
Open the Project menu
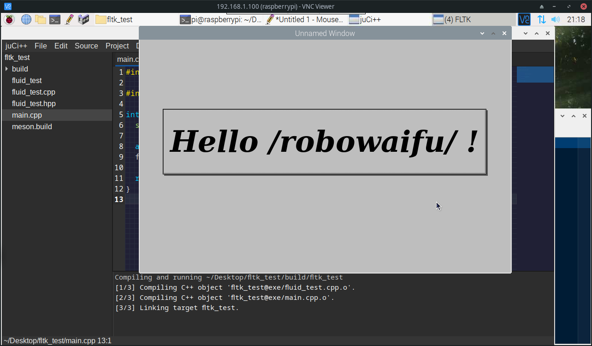(x=117, y=46)
